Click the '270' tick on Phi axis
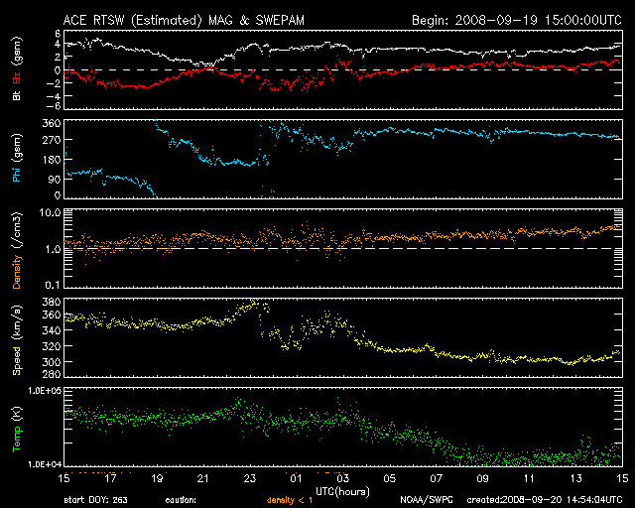This screenshot has height=508, width=635. click(51, 140)
